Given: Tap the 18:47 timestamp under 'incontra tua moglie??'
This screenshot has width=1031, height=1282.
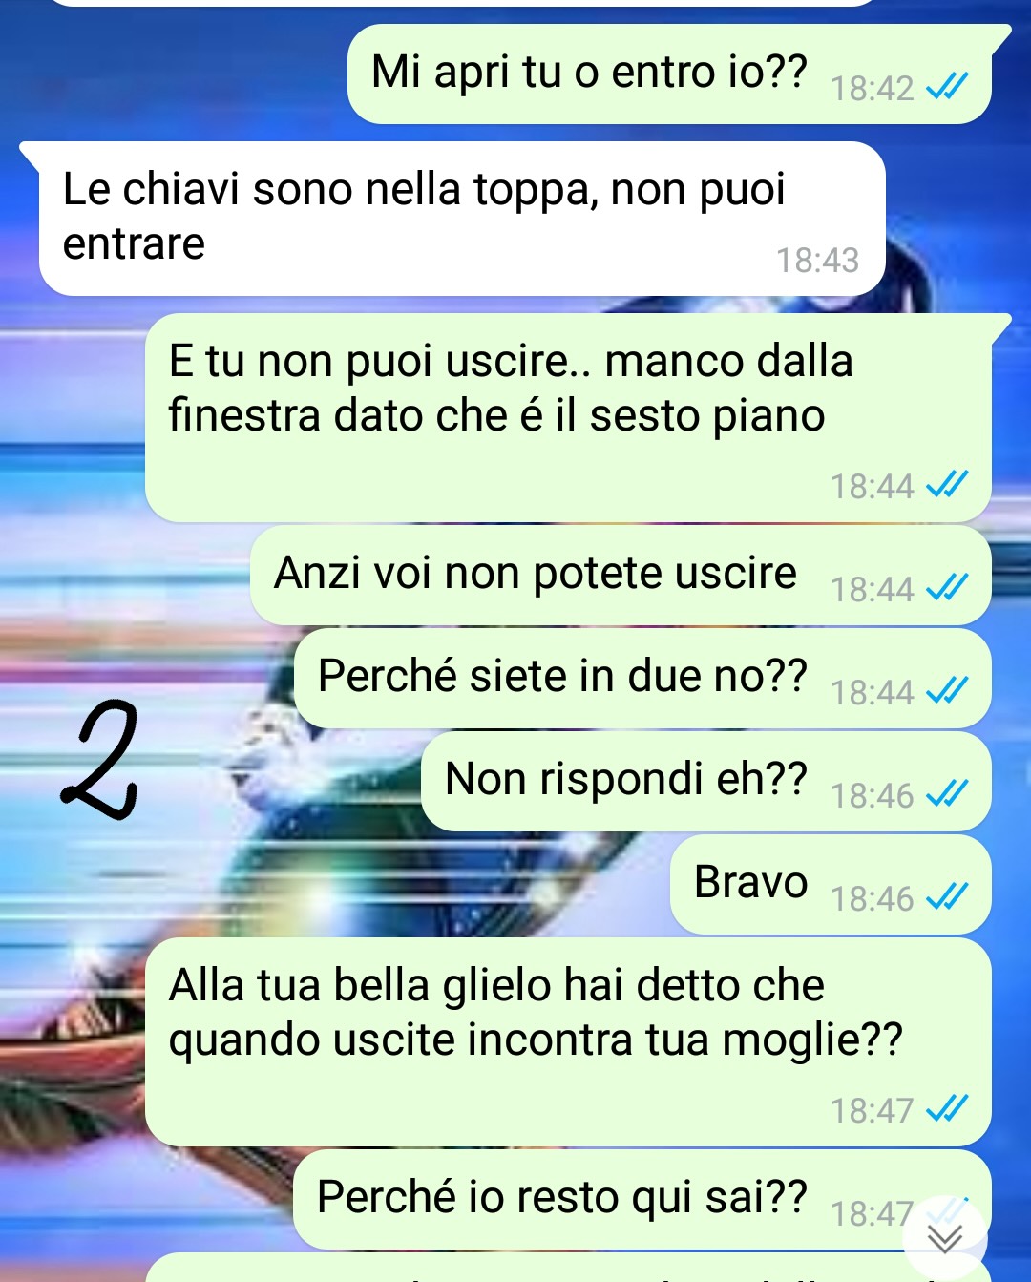Looking at the screenshot, I should tap(872, 1110).
